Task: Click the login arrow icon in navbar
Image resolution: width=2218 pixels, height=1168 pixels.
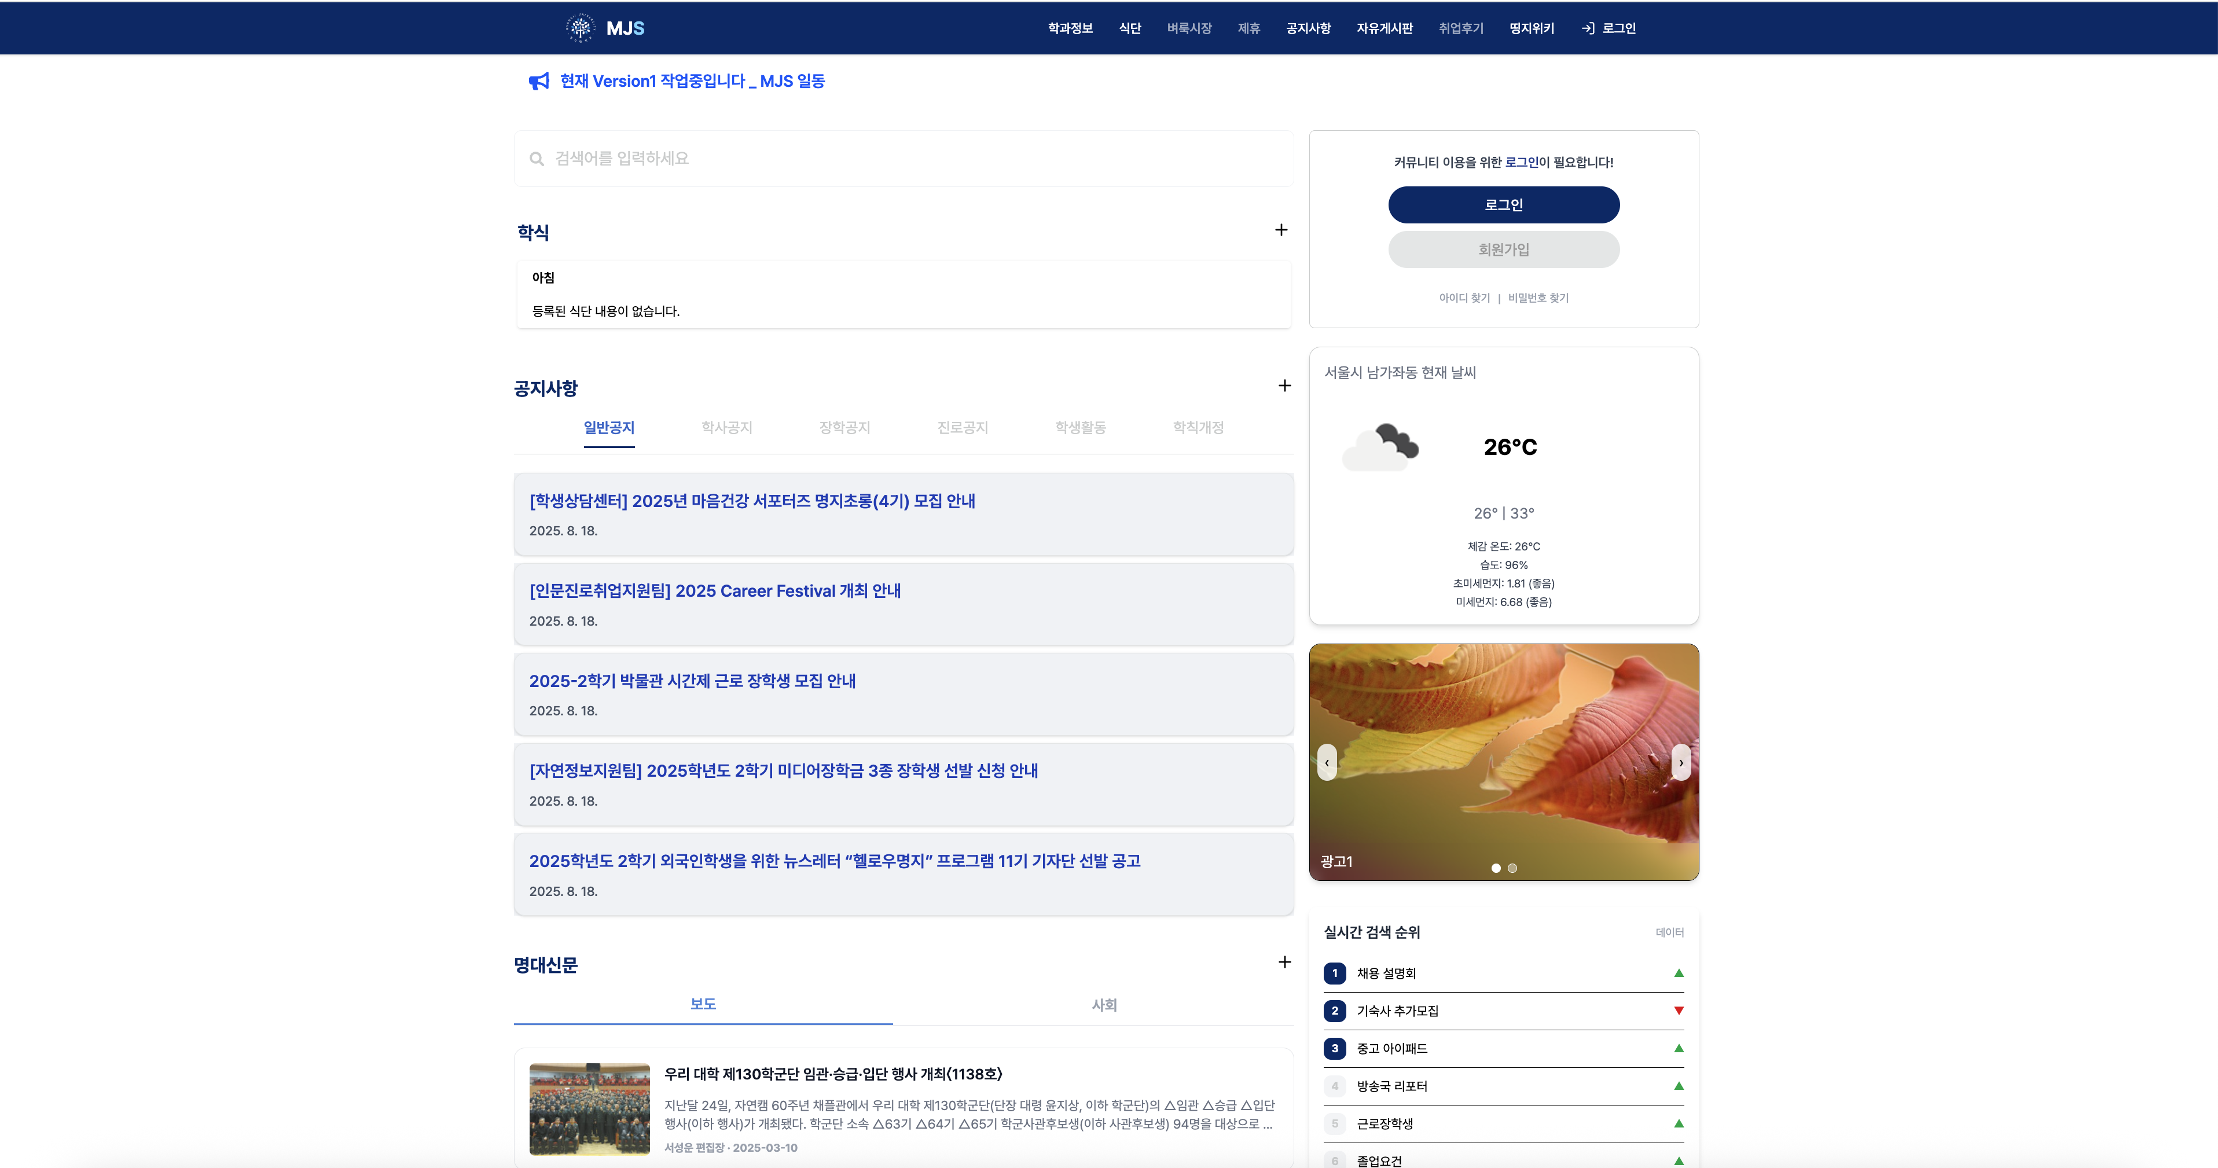Action: click(x=1588, y=28)
